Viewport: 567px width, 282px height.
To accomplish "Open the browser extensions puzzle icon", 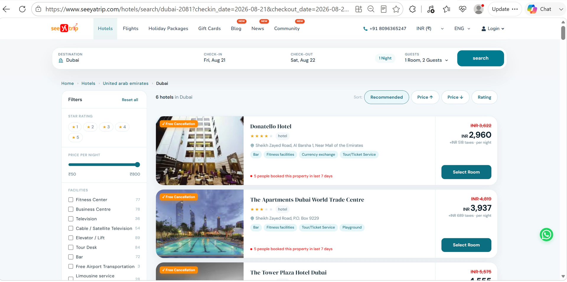I will 413,9.
